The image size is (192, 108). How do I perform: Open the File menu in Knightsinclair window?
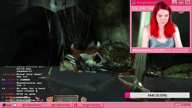coord(135,8)
